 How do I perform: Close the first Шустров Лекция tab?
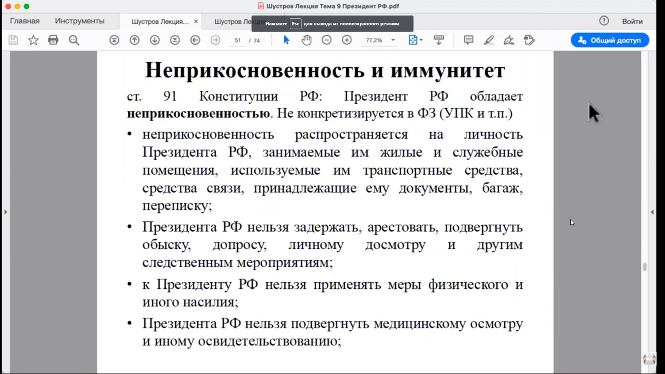pyautogui.click(x=196, y=21)
